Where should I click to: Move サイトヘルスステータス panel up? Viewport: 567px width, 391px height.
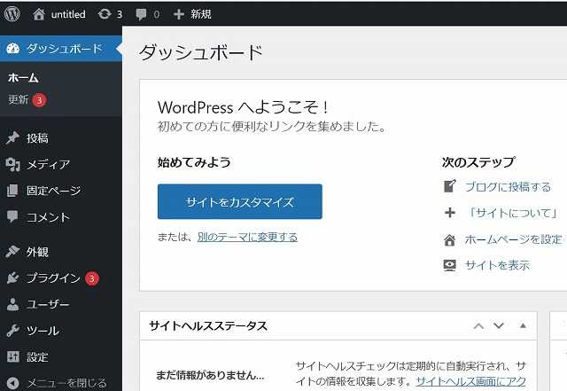[x=478, y=326]
